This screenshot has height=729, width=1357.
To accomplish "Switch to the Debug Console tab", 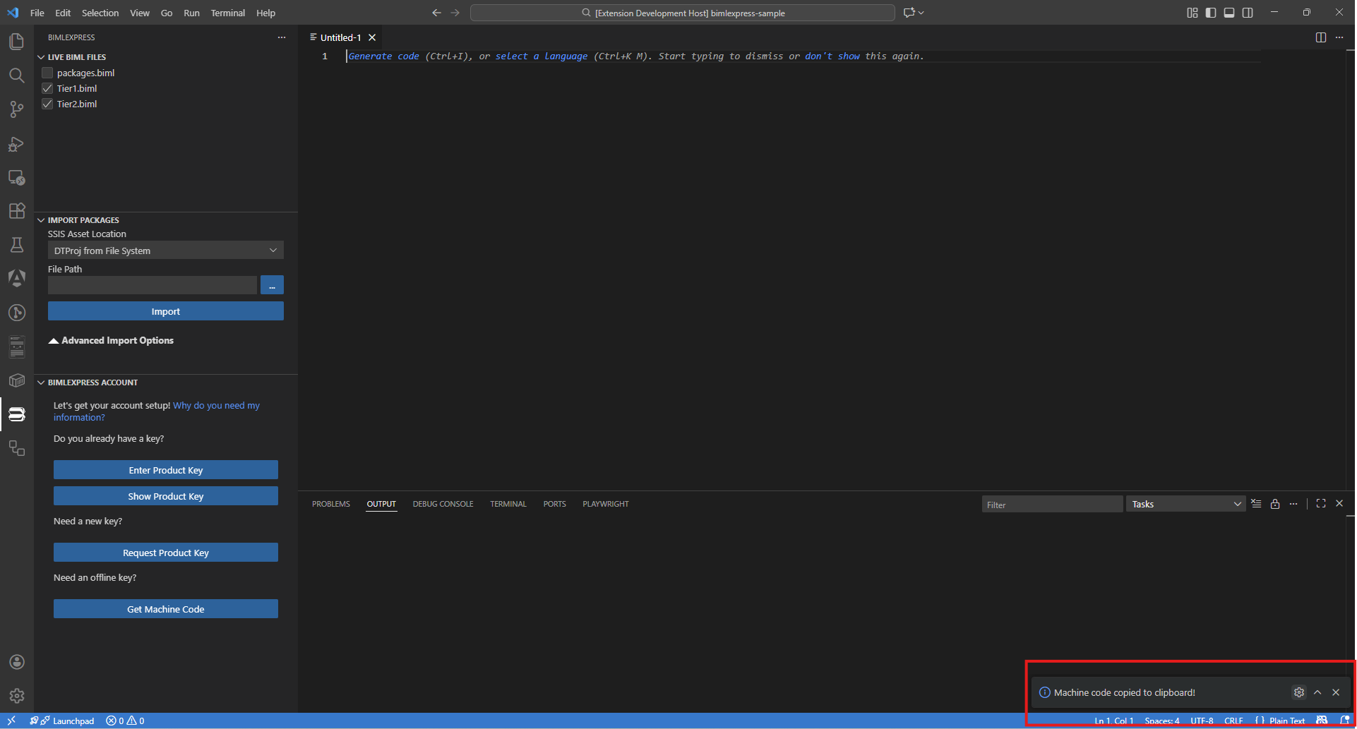I will point(443,504).
